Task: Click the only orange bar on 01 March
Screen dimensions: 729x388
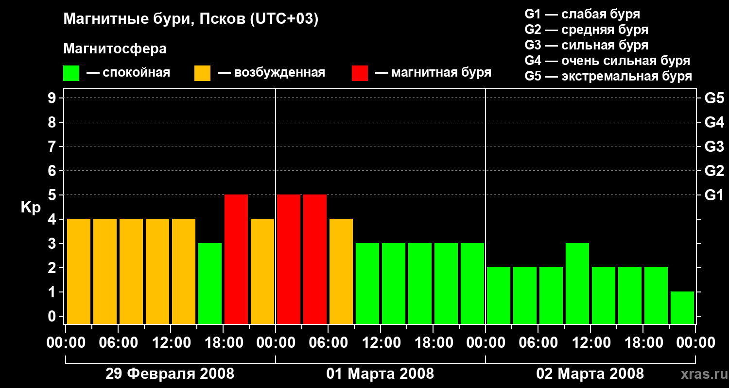Action: [x=341, y=272]
